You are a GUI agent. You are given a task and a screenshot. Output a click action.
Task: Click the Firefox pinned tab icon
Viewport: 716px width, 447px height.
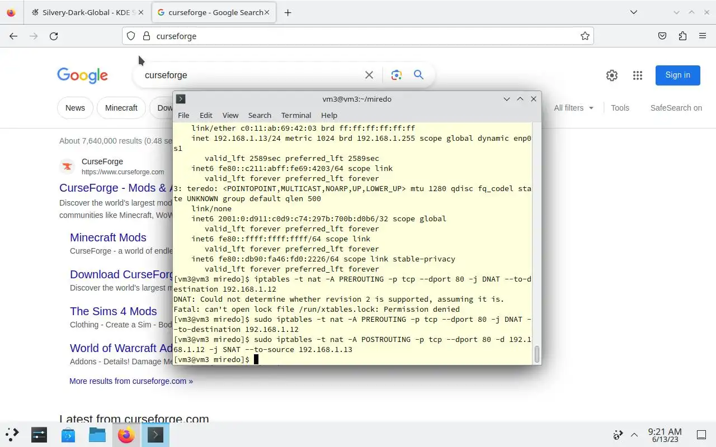click(x=11, y=12)
